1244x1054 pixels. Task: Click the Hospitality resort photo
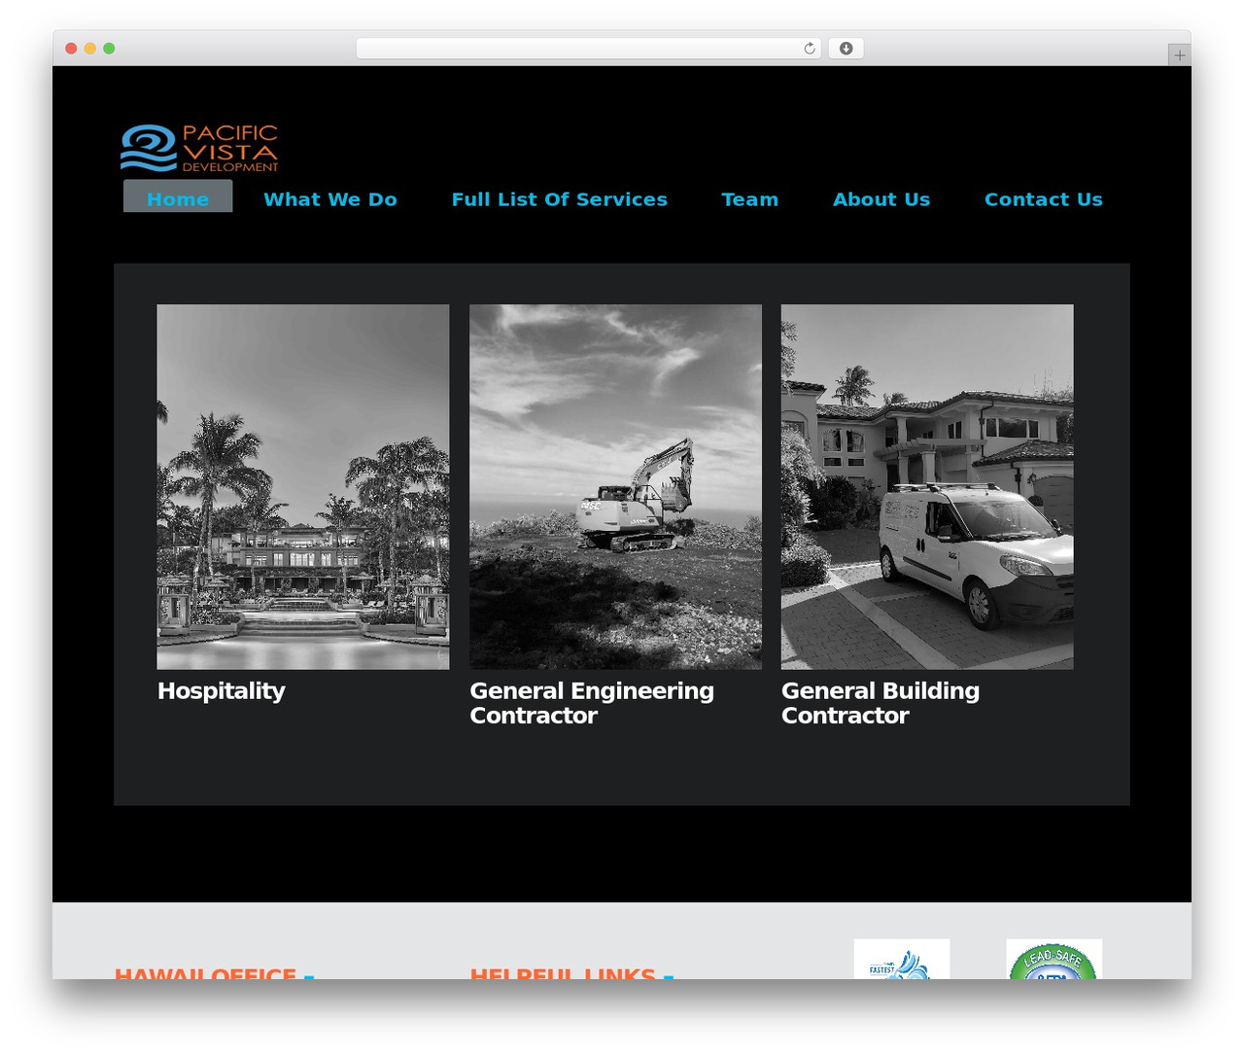[x=303, y=486]
